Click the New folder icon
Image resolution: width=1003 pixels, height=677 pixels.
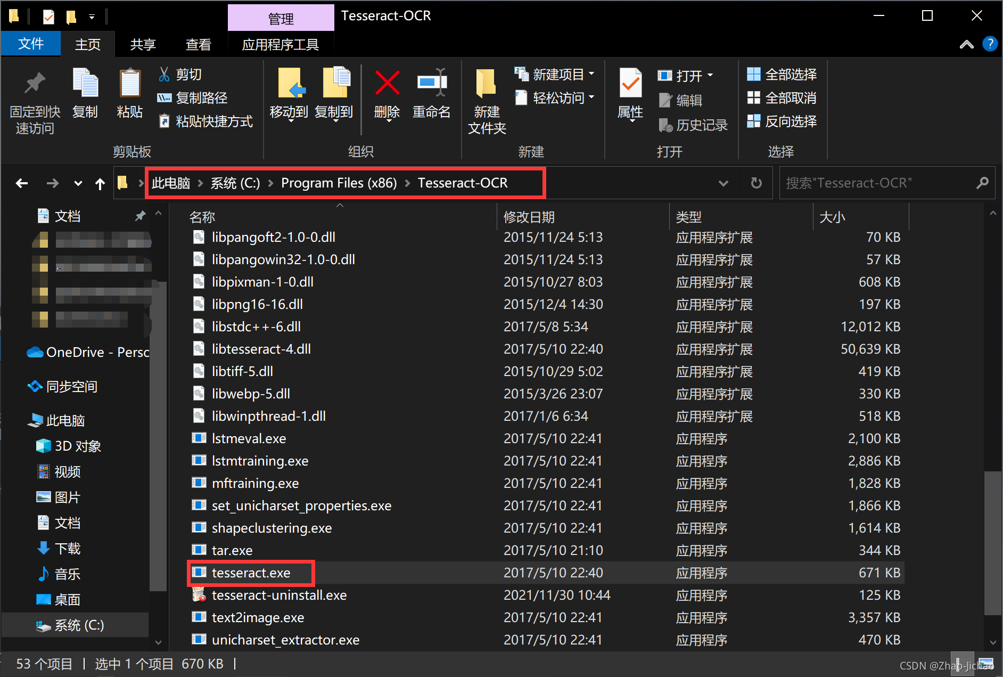point(486,84)
